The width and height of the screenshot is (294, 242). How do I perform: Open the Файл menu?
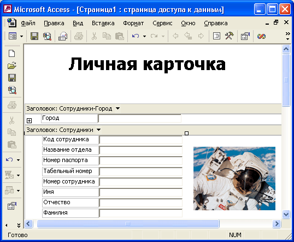28,23
